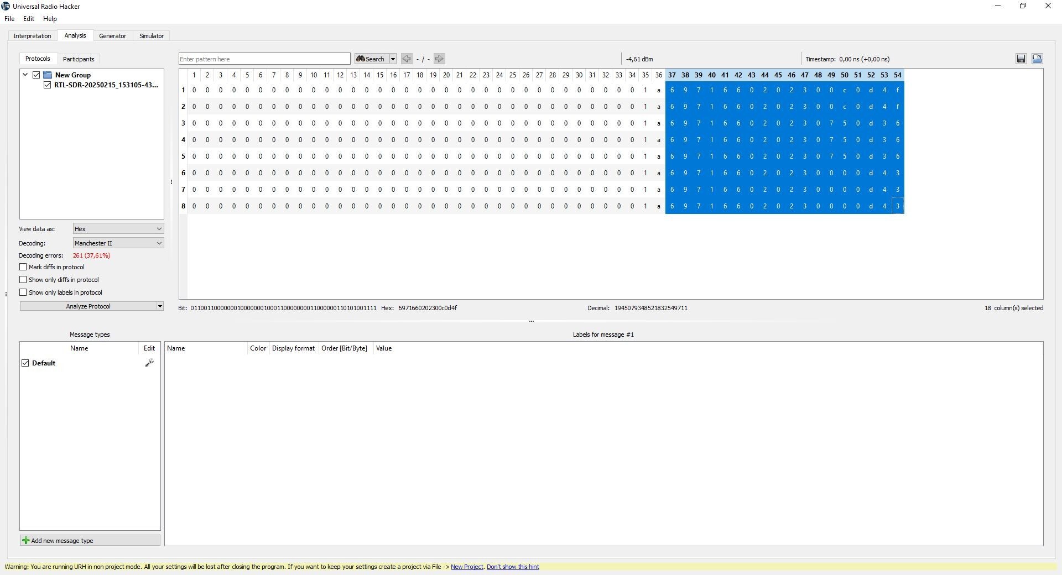Enable Mark diffs in protocol
The height and width of the screenshot is (575, 1062).
click(23, 267)
